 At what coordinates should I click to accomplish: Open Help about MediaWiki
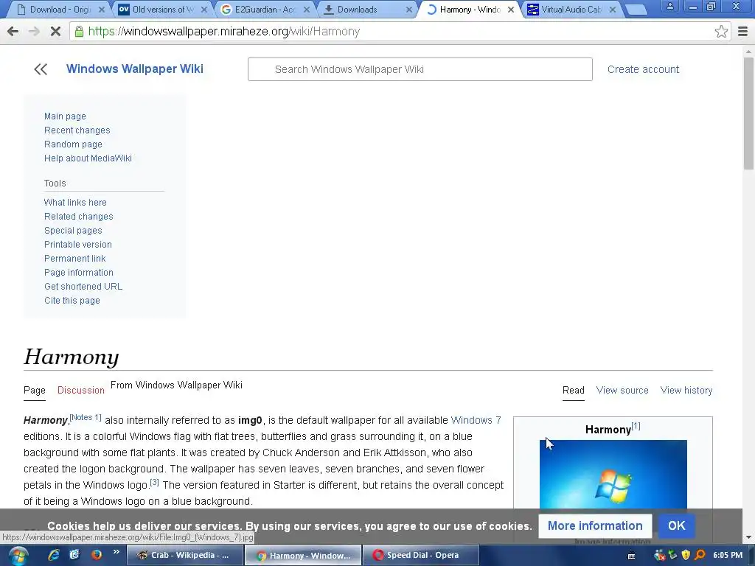point(88,158)
